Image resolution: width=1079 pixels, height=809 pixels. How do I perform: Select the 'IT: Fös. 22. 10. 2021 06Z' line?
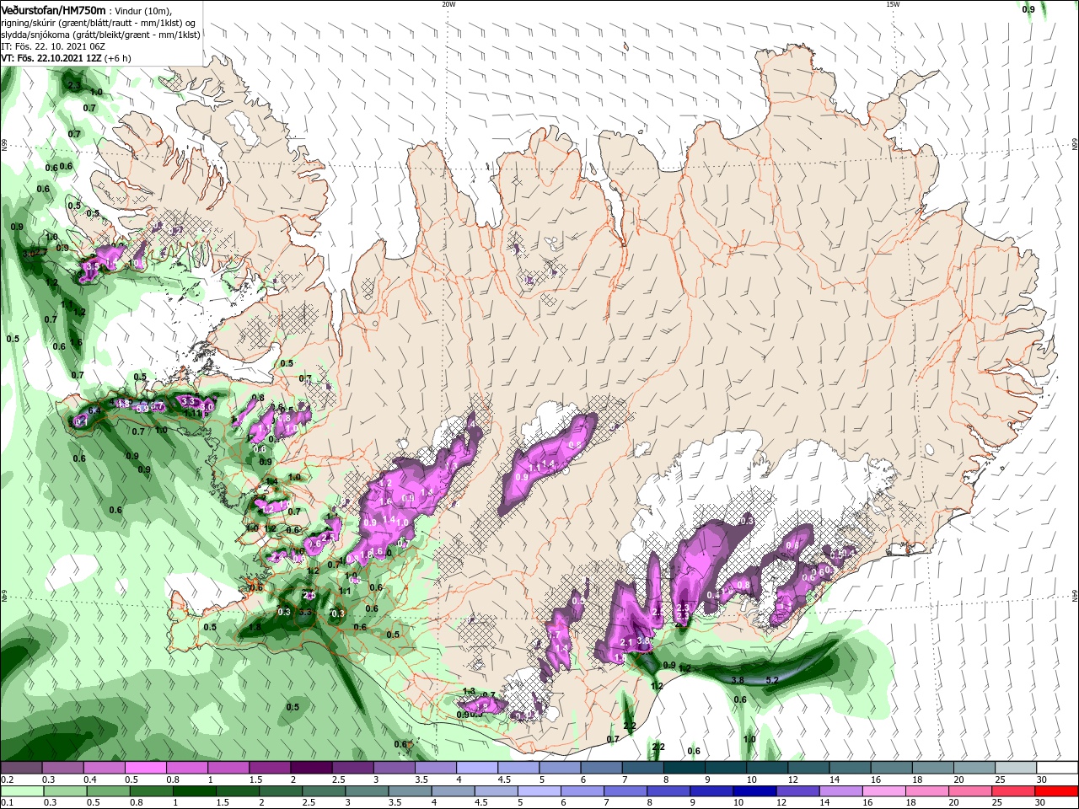point(52,46)
